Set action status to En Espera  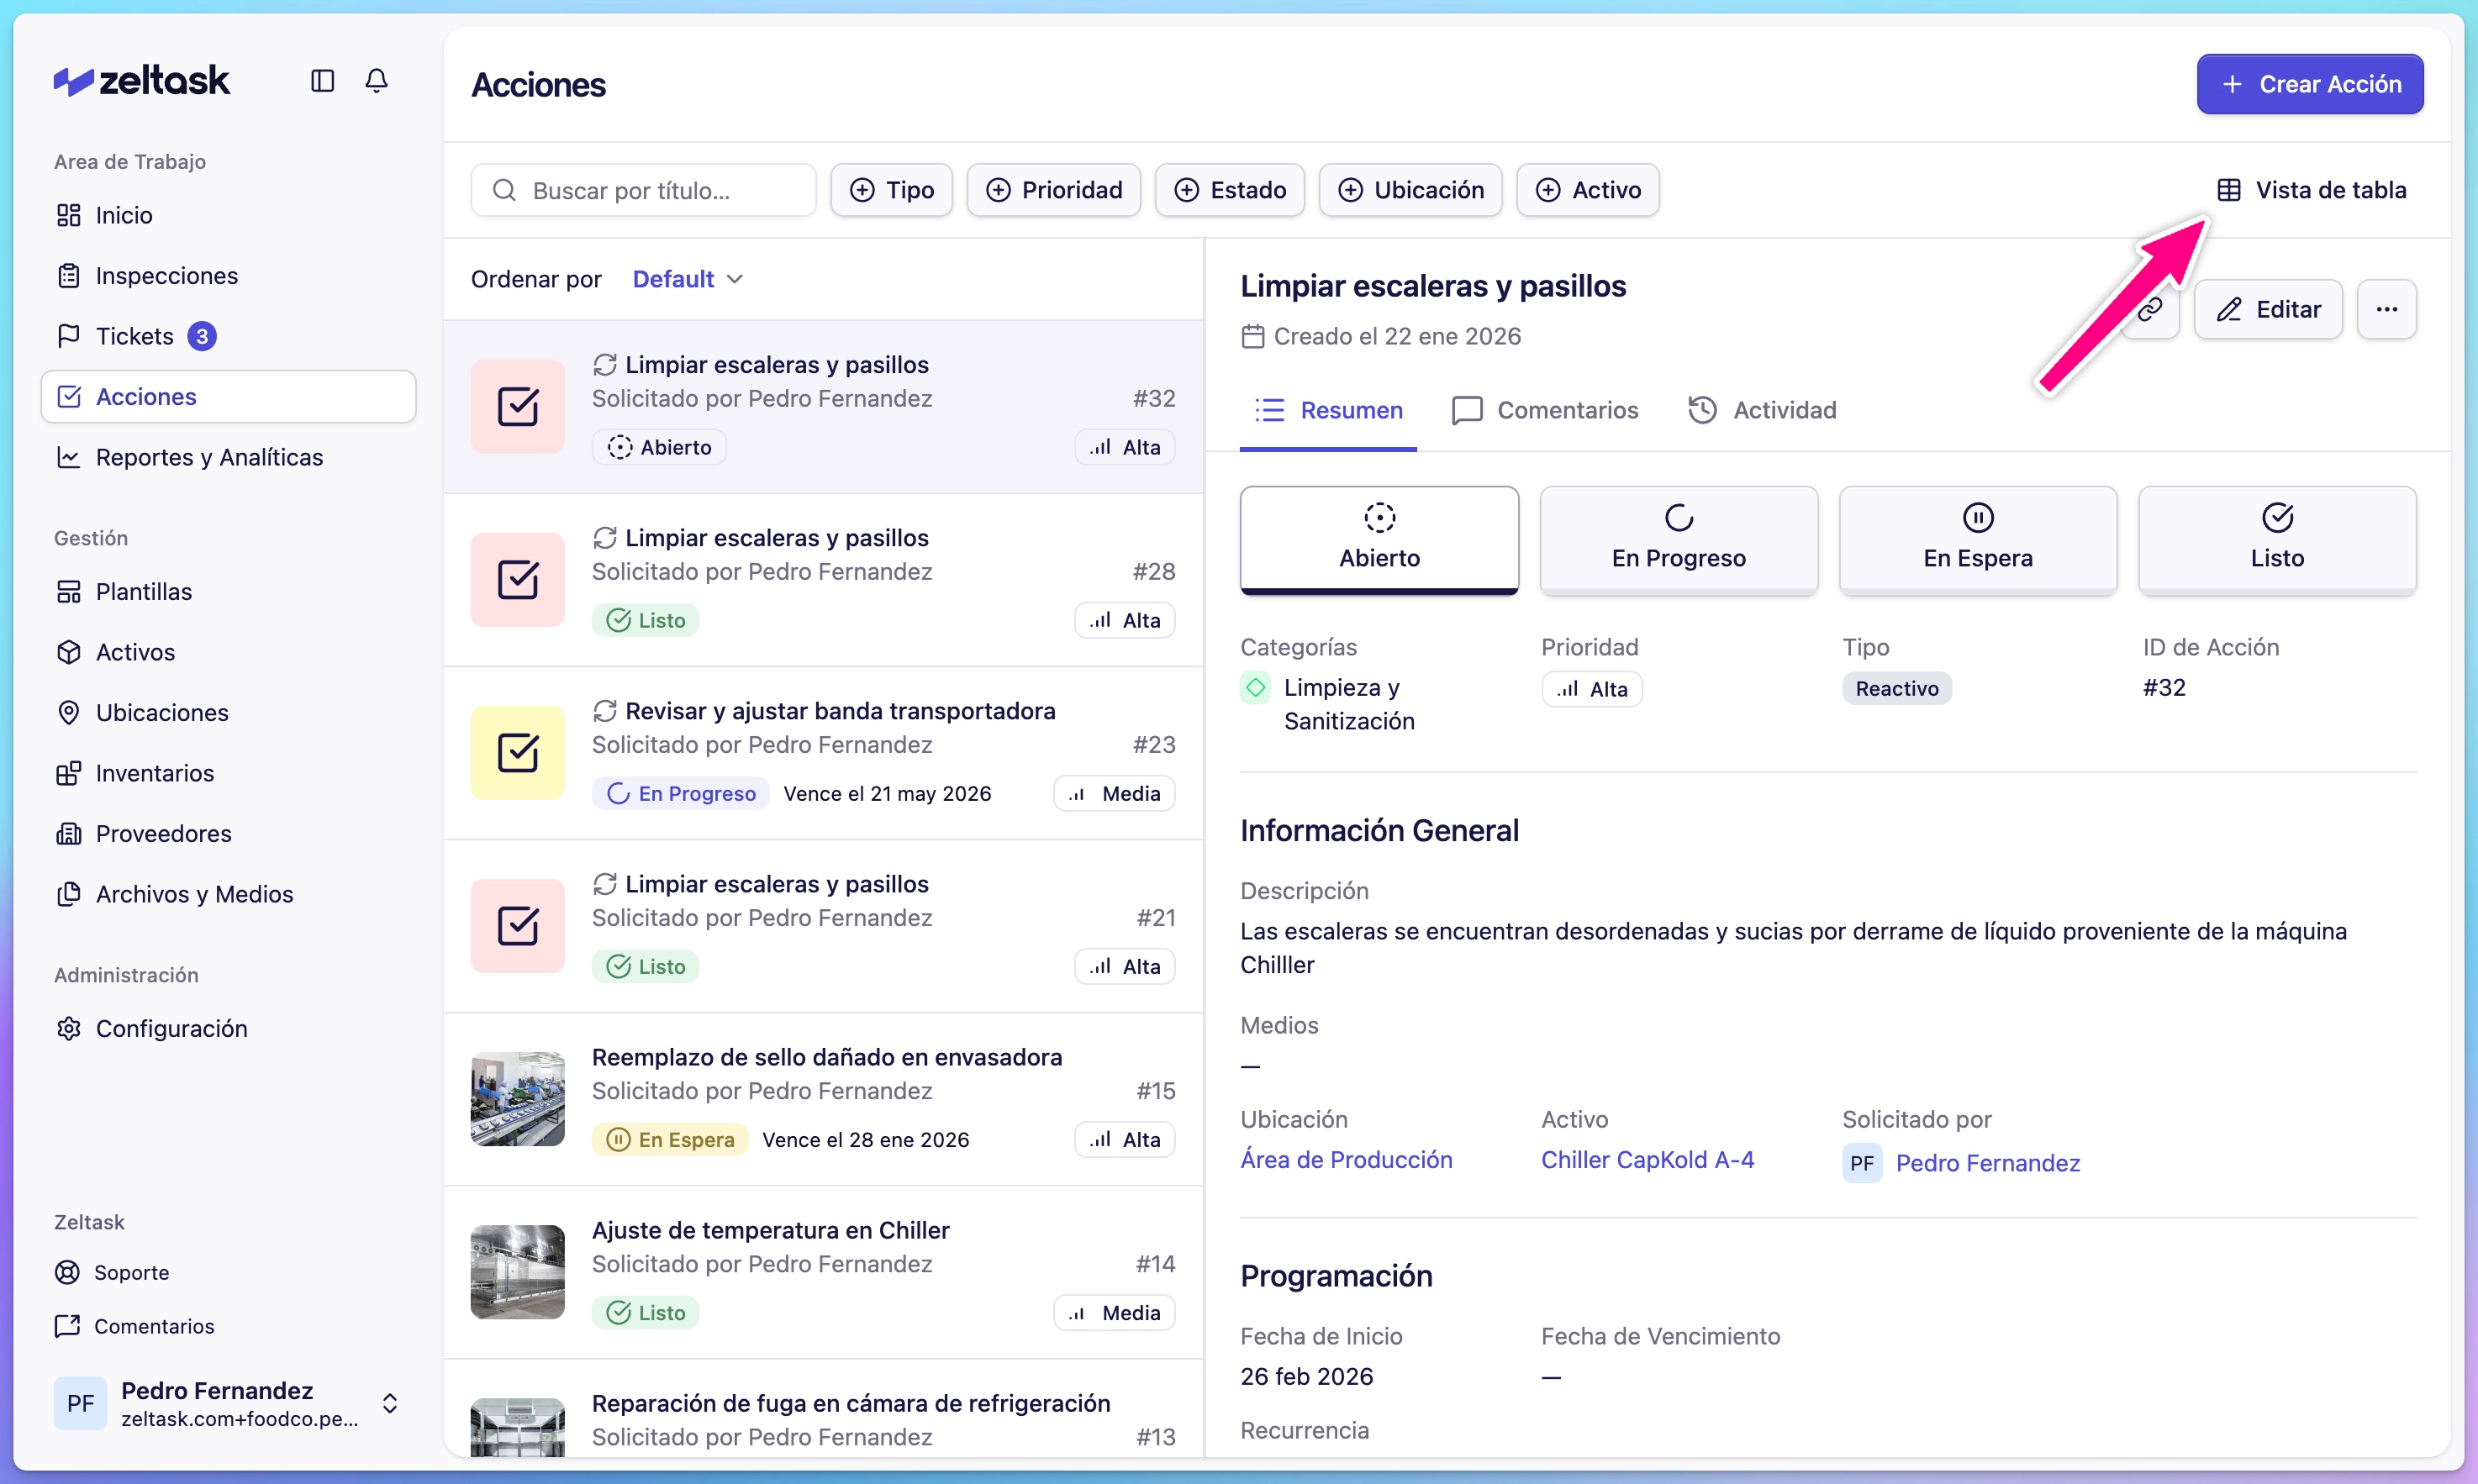[1977, 539]
